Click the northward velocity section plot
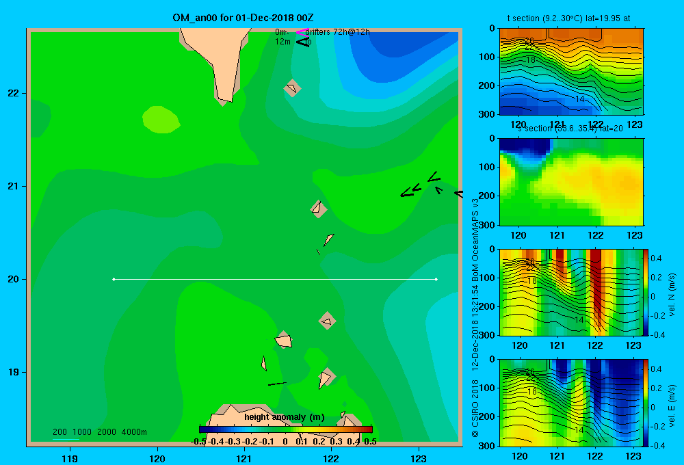The width and height of the screenshot is (684, 465). [571, 292]
